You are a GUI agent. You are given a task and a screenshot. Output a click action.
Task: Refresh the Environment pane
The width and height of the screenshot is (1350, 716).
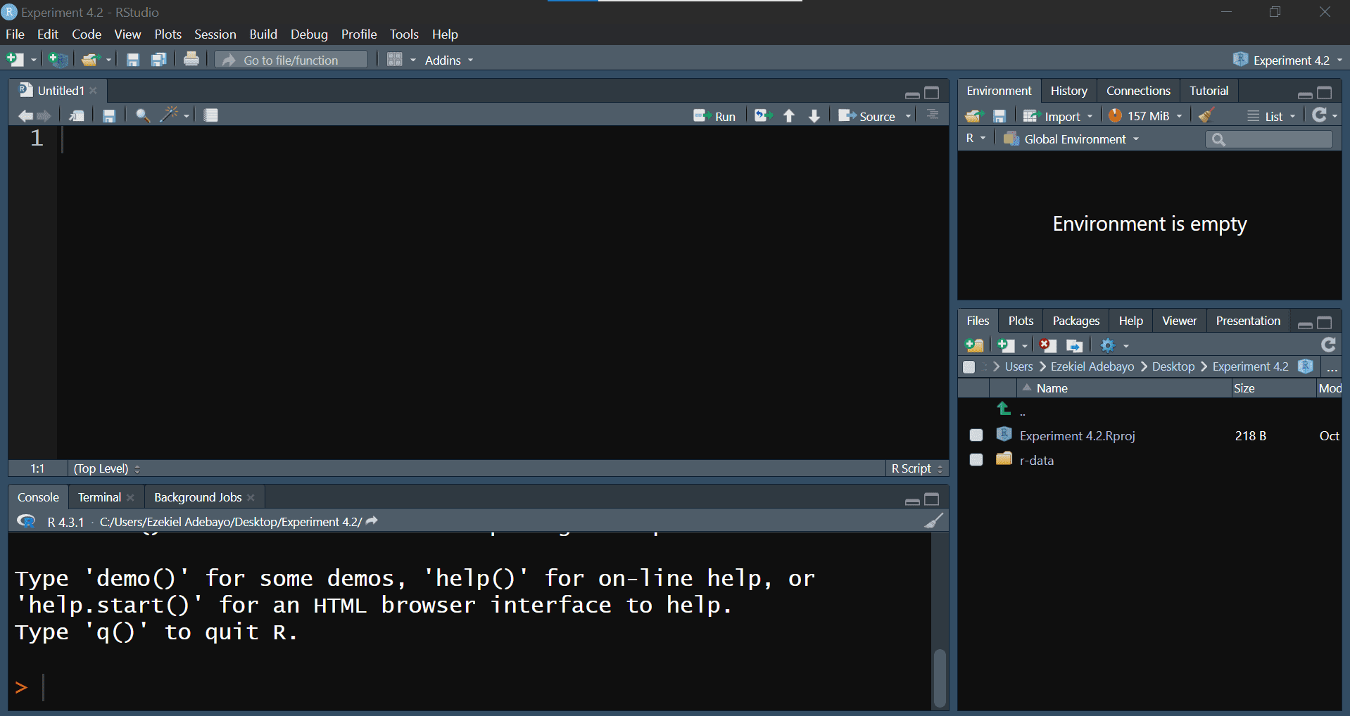1320,115
